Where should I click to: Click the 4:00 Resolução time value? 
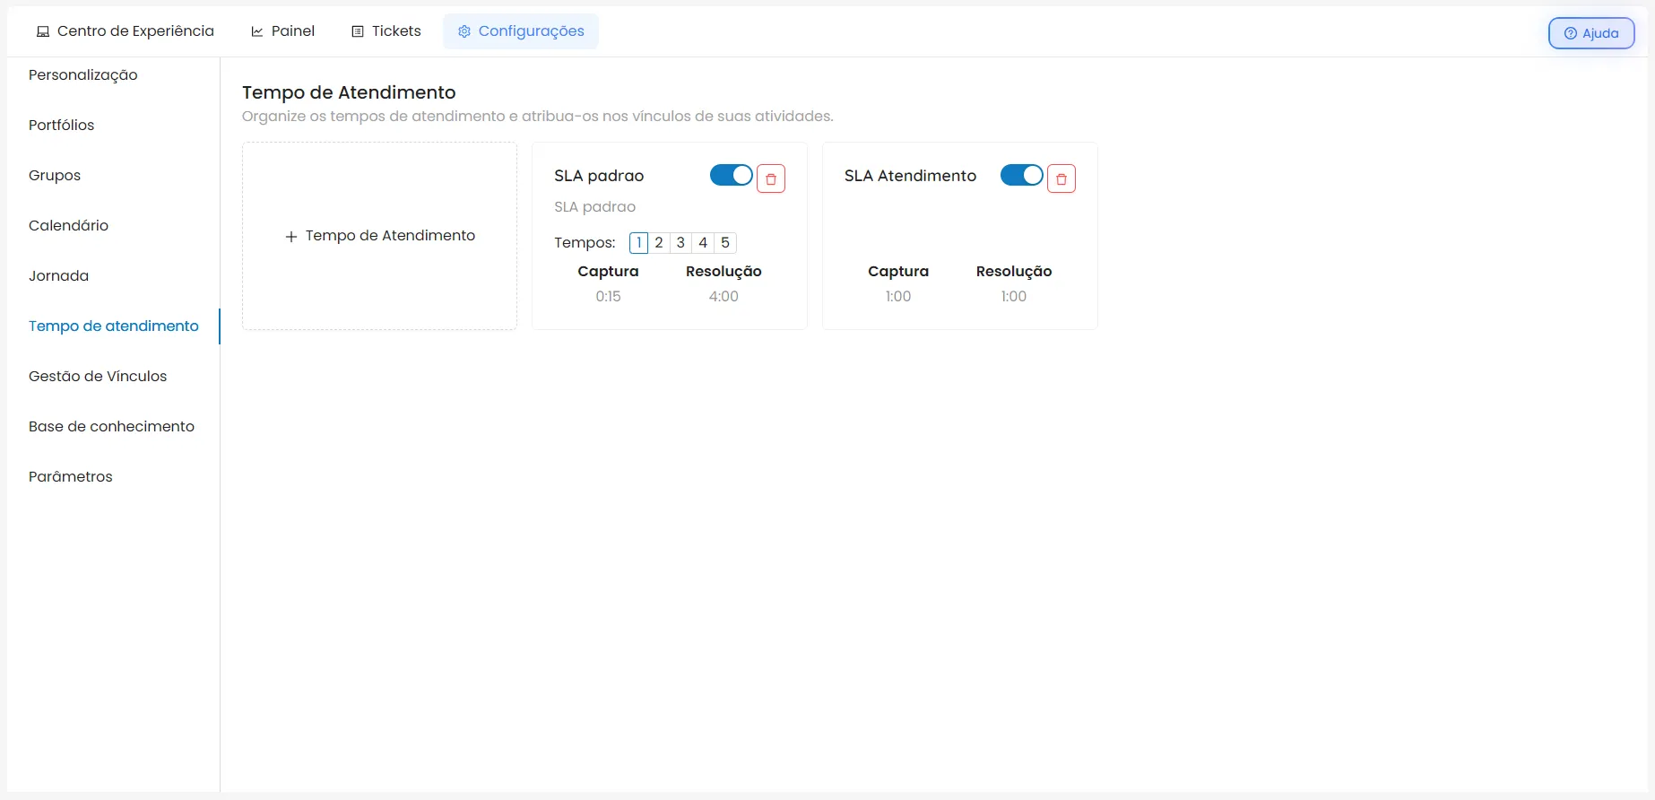[724, 297]
